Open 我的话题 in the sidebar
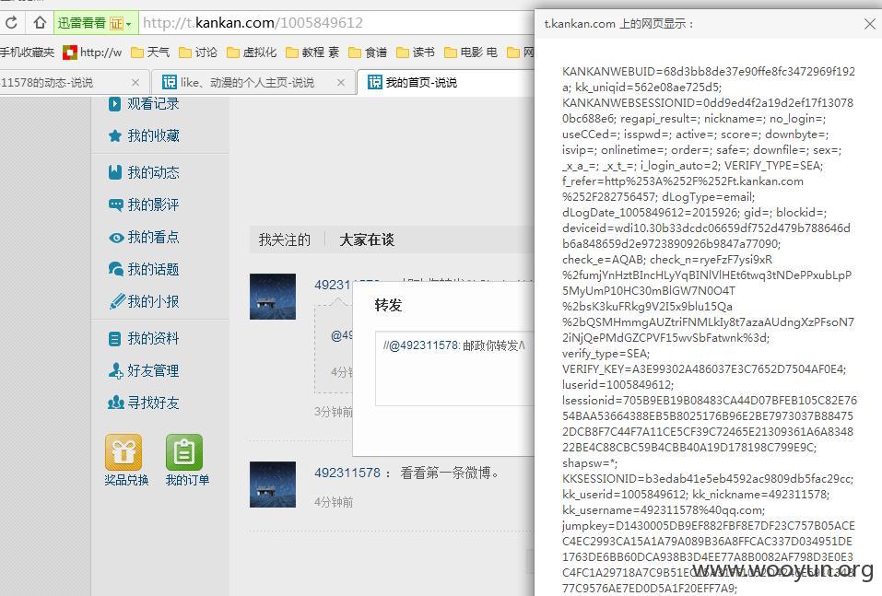The width and height of the screenshot is (882, 596). tap(144, 269)
